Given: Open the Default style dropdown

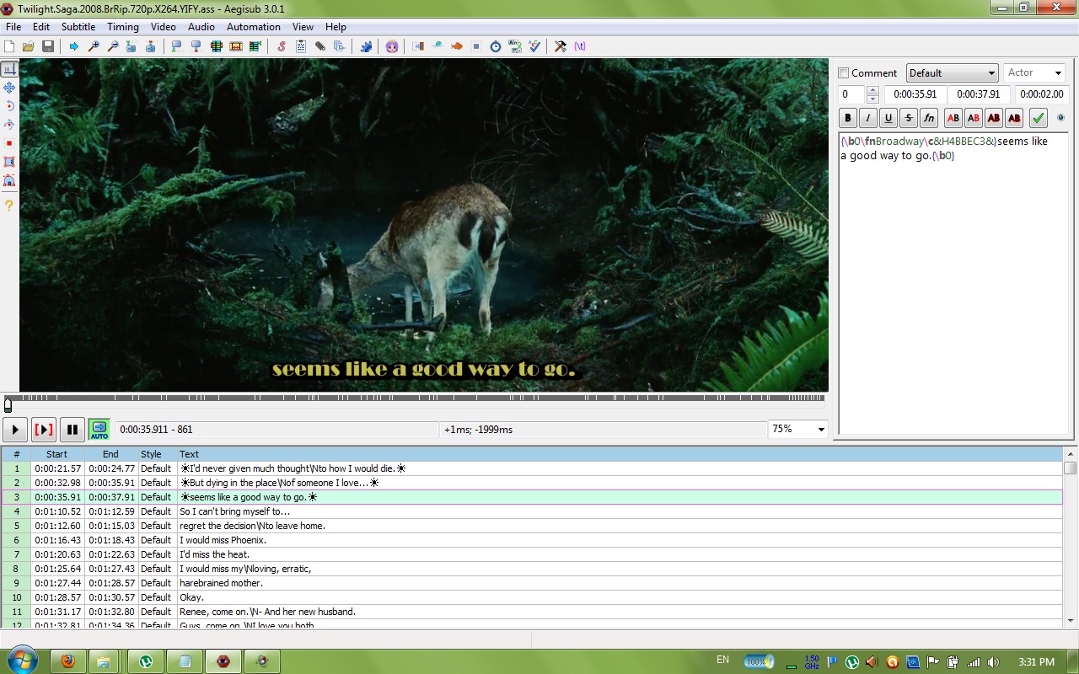Looking at the screenshot, I should (x=952, y=73).
